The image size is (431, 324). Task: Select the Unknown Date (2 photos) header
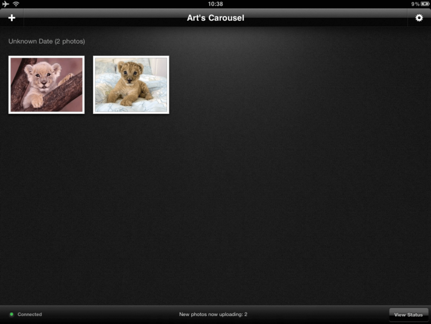(x=47, y=41)
